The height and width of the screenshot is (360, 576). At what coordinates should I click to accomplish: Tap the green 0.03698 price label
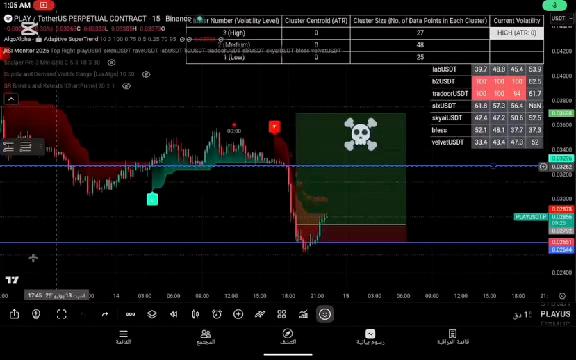pos(561,113)
